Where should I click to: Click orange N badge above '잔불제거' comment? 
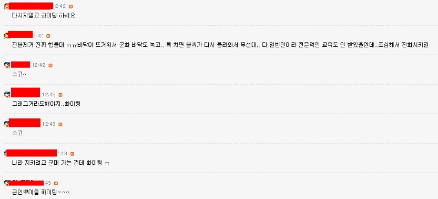pos(48,36)
